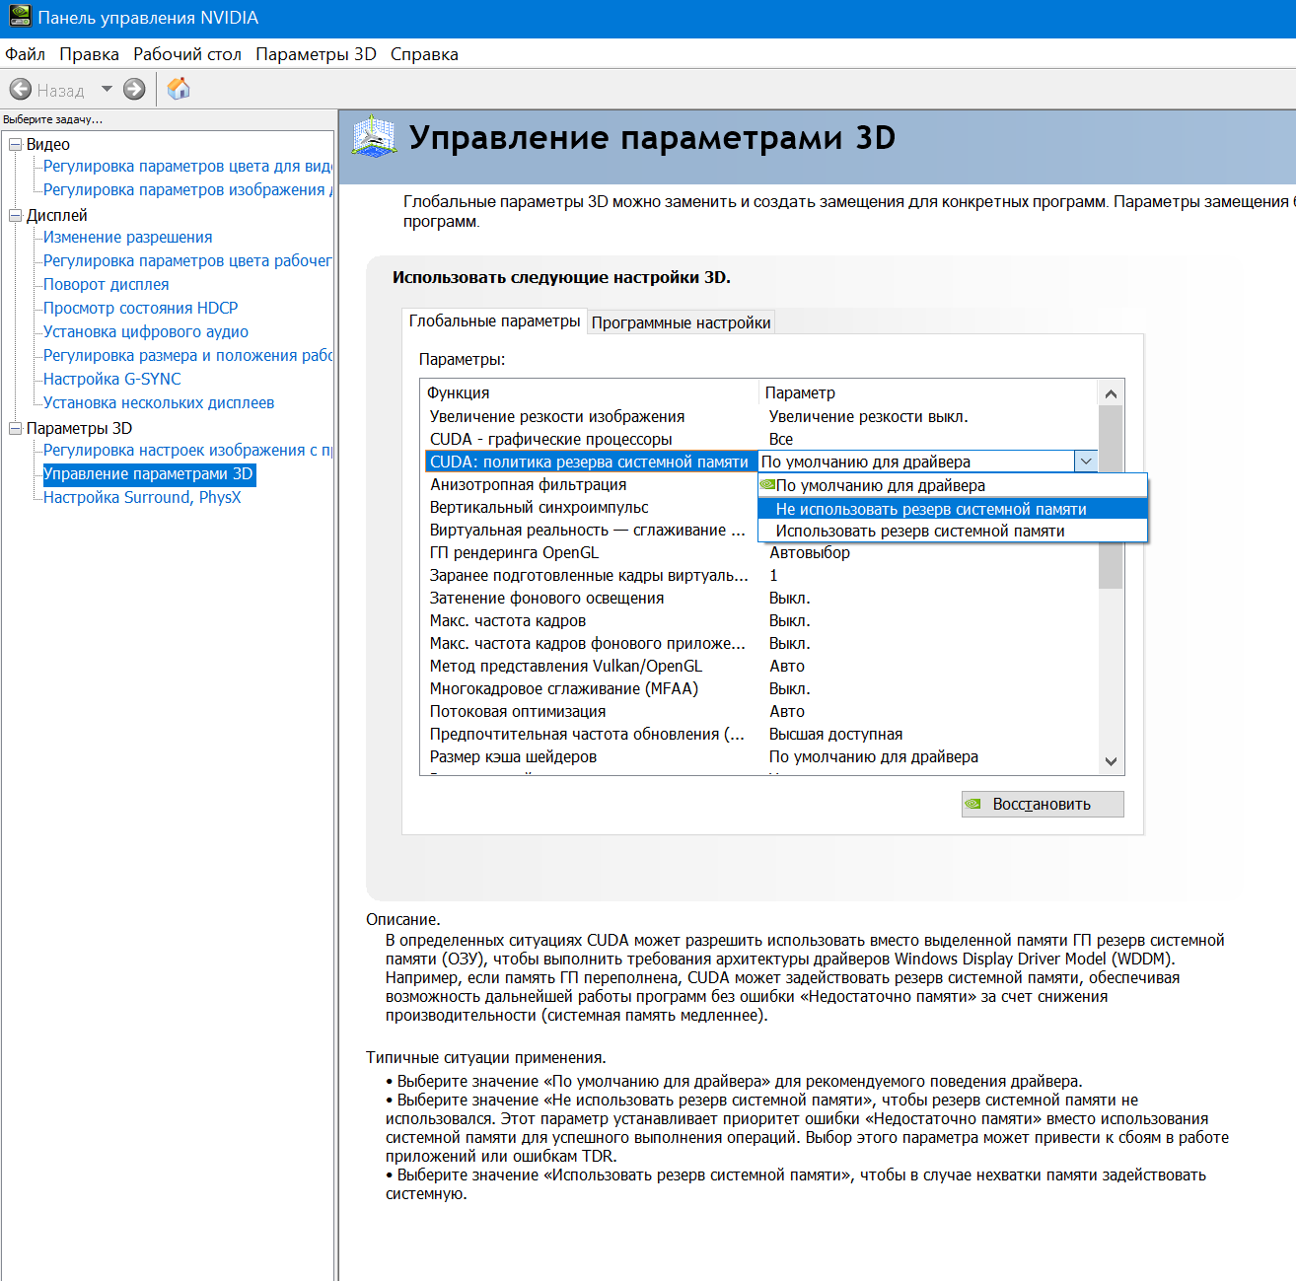Select the Анизотропная фильтрация row
This screenshot has height=1281, width=1296.
[590, 485]
